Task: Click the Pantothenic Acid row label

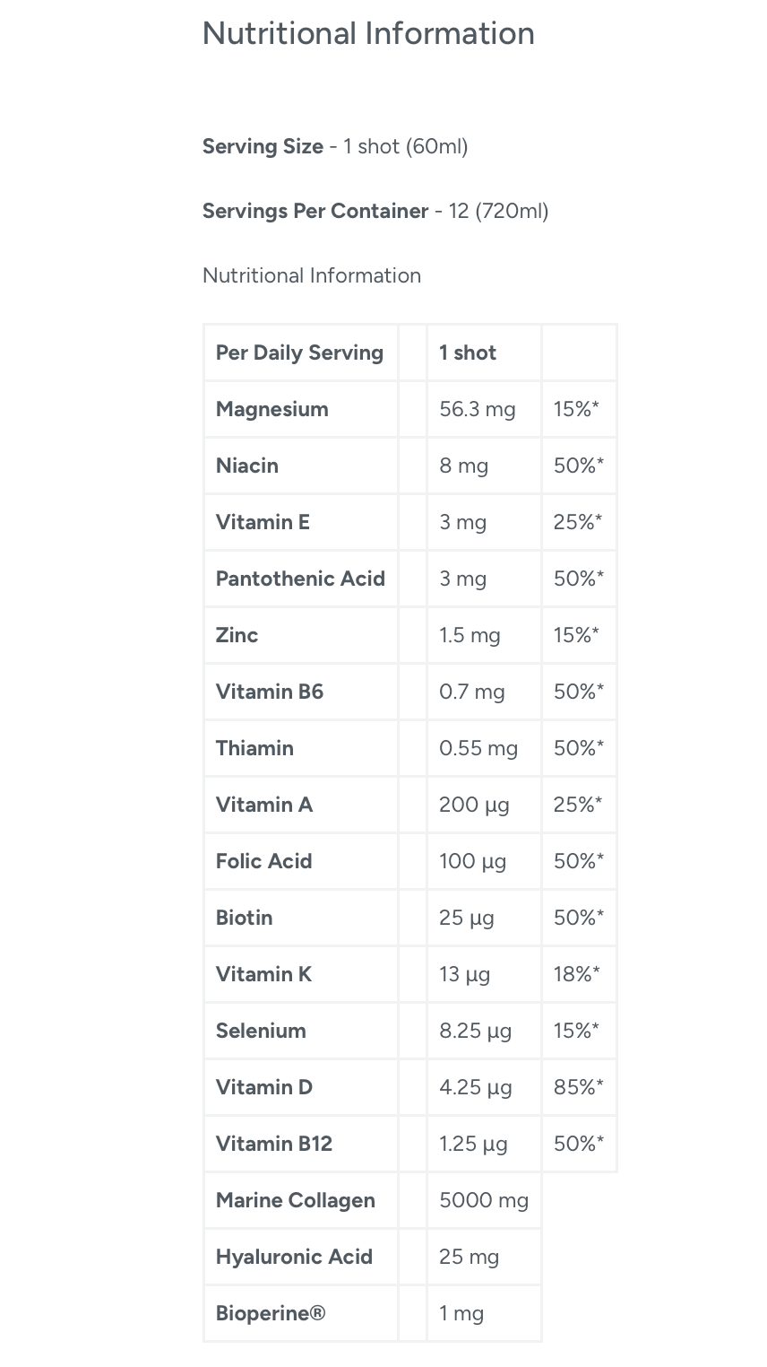Action: [300, 579]
